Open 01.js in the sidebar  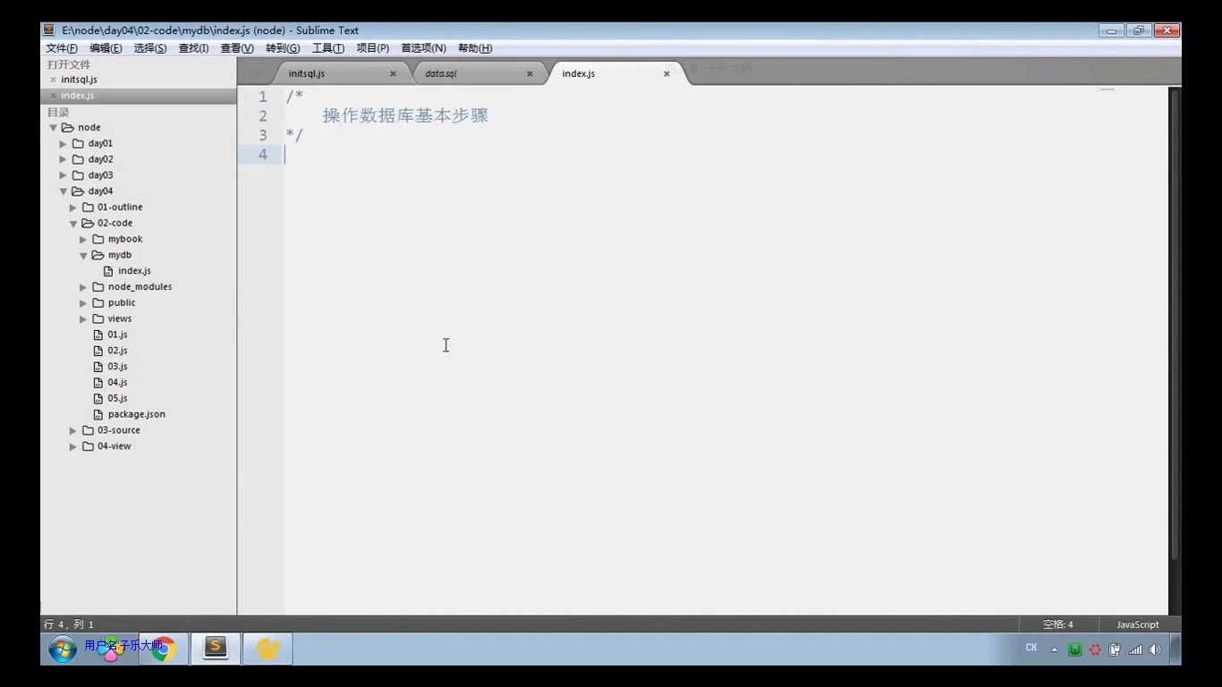click(x=117, y=335)
